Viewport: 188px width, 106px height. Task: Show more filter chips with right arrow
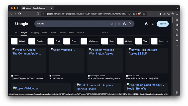(167, 41)
